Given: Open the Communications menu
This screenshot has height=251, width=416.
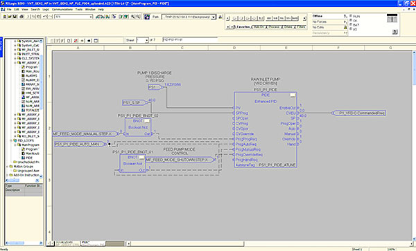Looking at the screenshot, I should coord(62,9).
